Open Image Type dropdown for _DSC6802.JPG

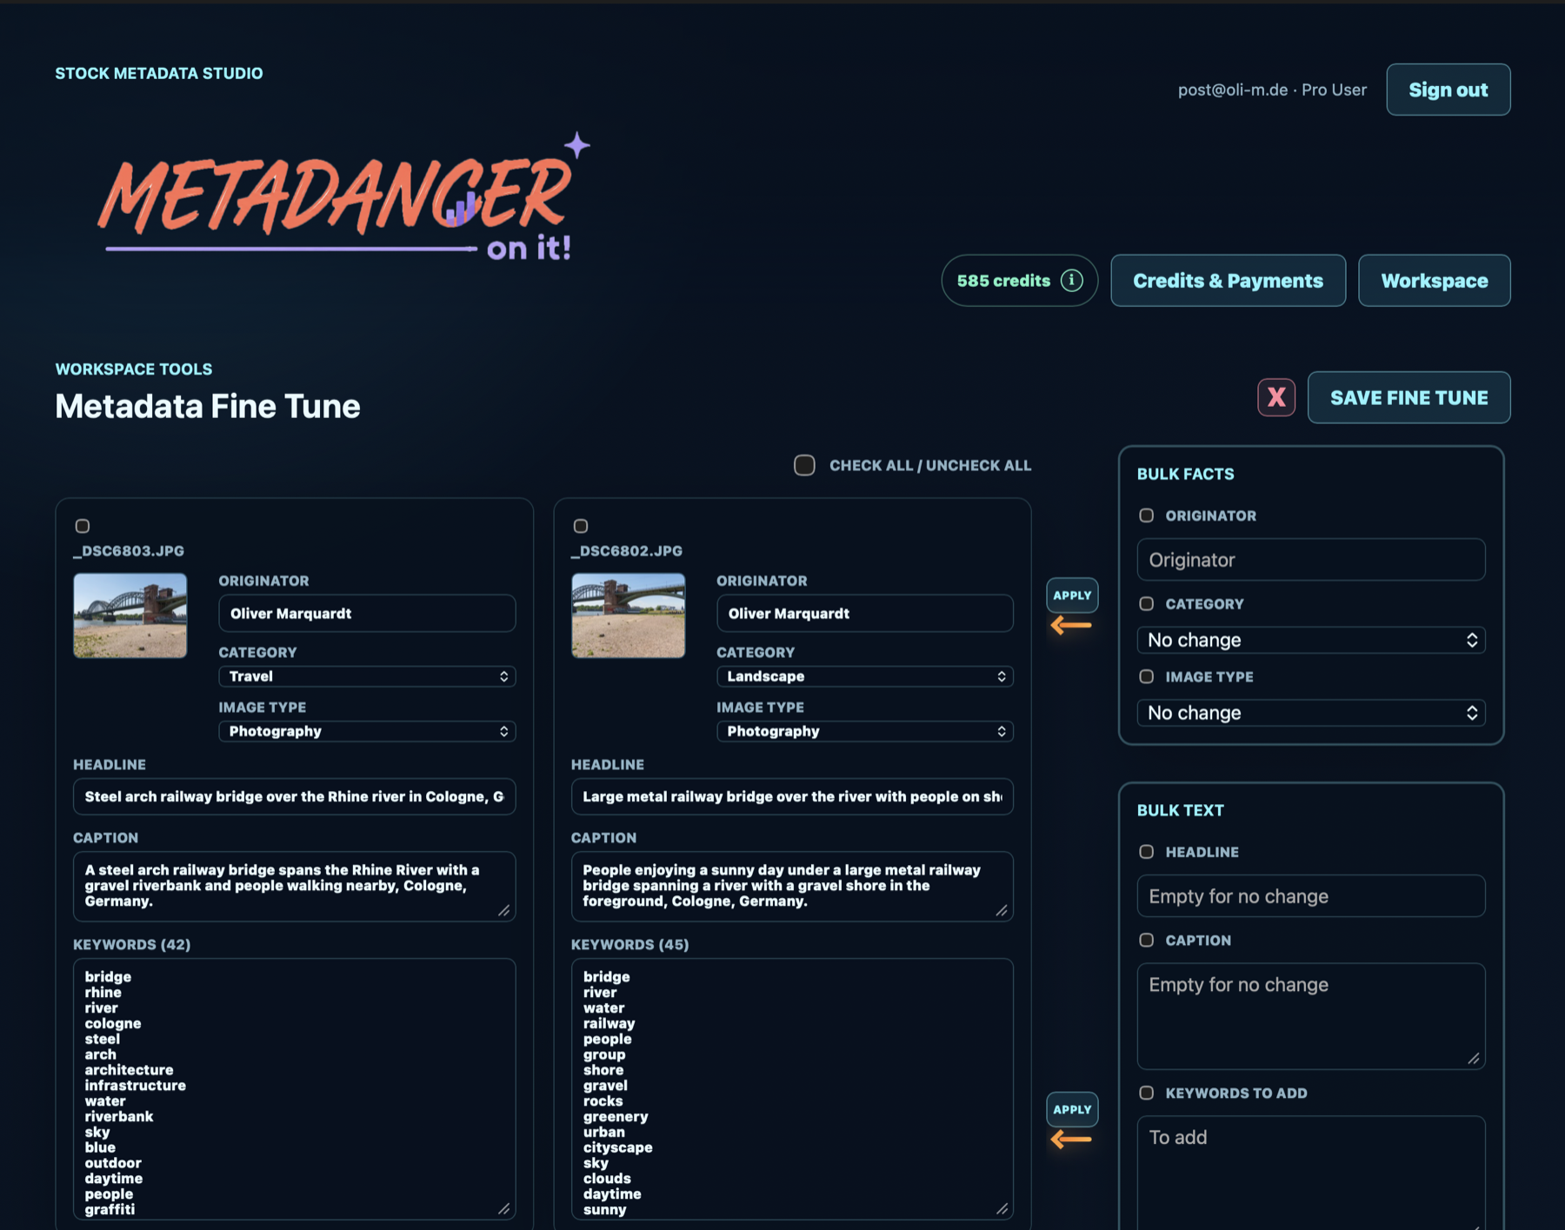coord(865,731)
